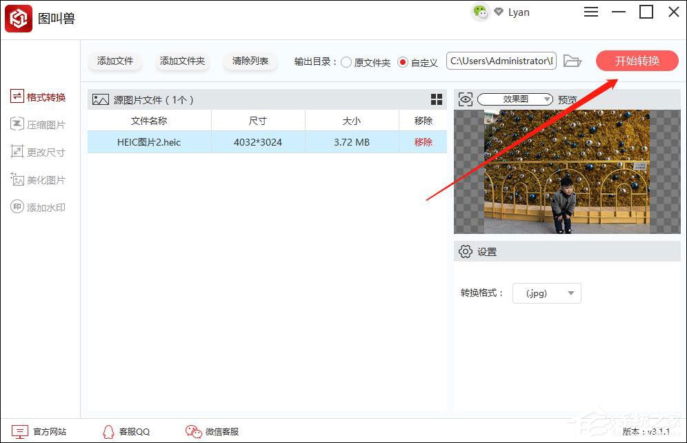Screen dimensions: 687x443
Task: Click the folder browse icon beside output path
Action: tap(572, 61)
